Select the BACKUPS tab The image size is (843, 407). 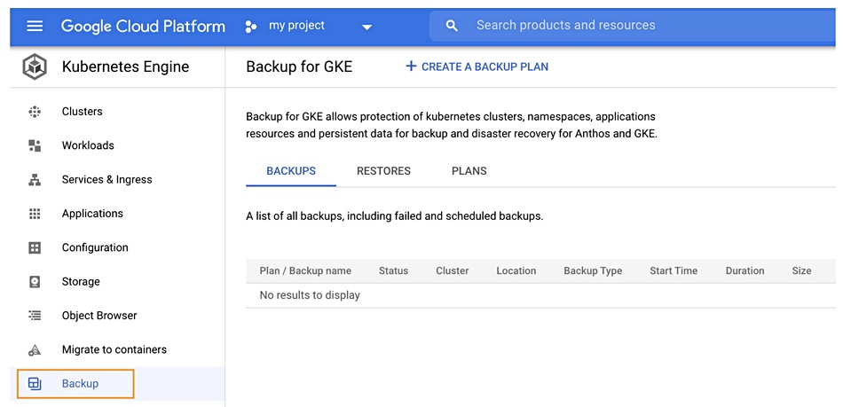(x=291, y=171)
